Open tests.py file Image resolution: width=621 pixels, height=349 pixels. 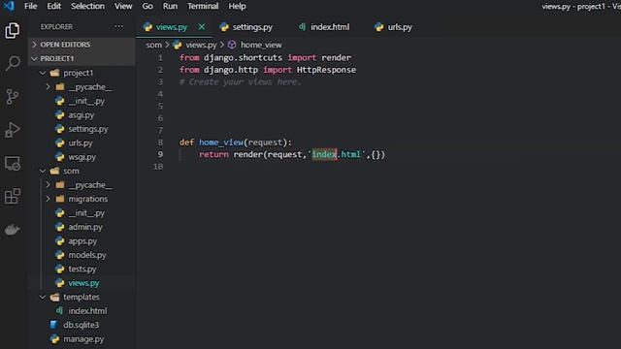pyautogui.click(x=82, y=270)
